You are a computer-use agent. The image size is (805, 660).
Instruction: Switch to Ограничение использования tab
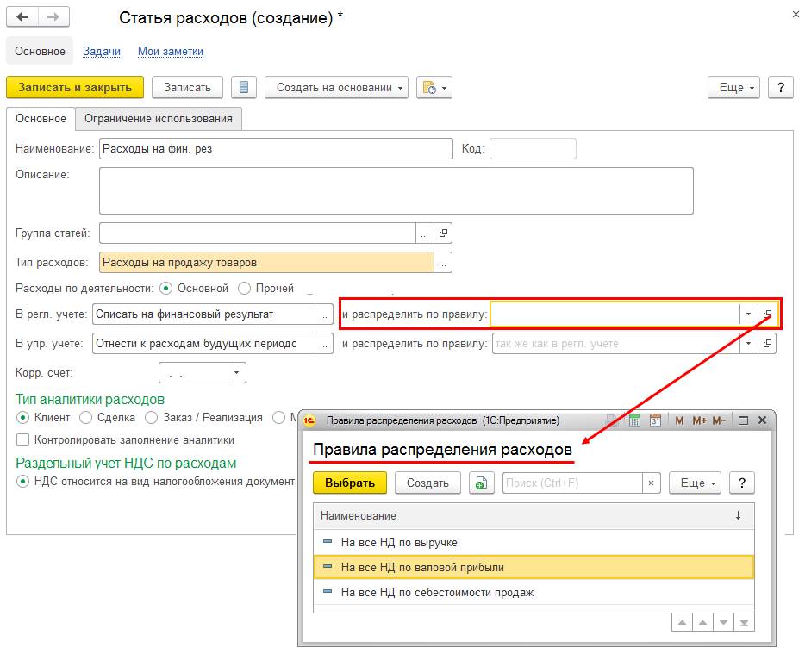(158, 119)
